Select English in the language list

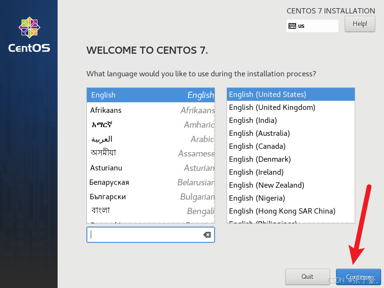[151, 95]
